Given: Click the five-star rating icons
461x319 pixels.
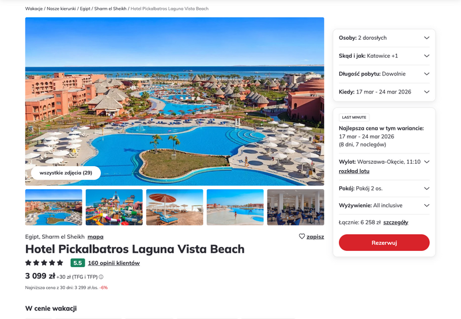Looking at the screenshot, I should [44, 263].
